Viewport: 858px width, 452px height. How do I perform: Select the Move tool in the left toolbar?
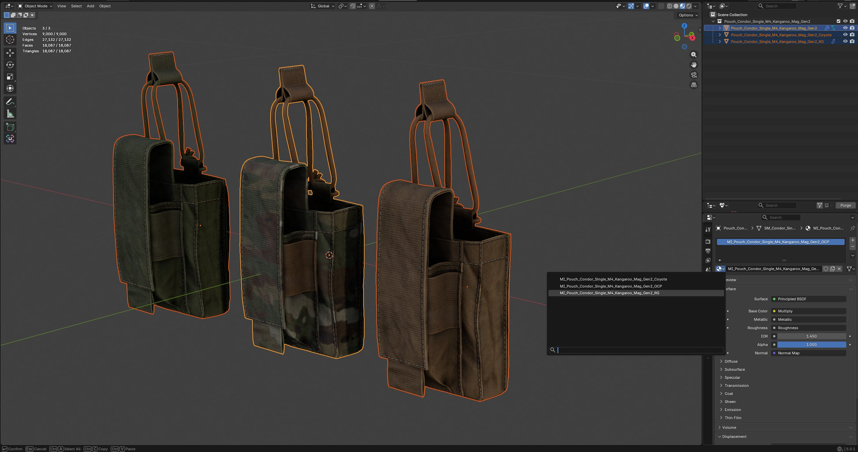pos(10,53)
